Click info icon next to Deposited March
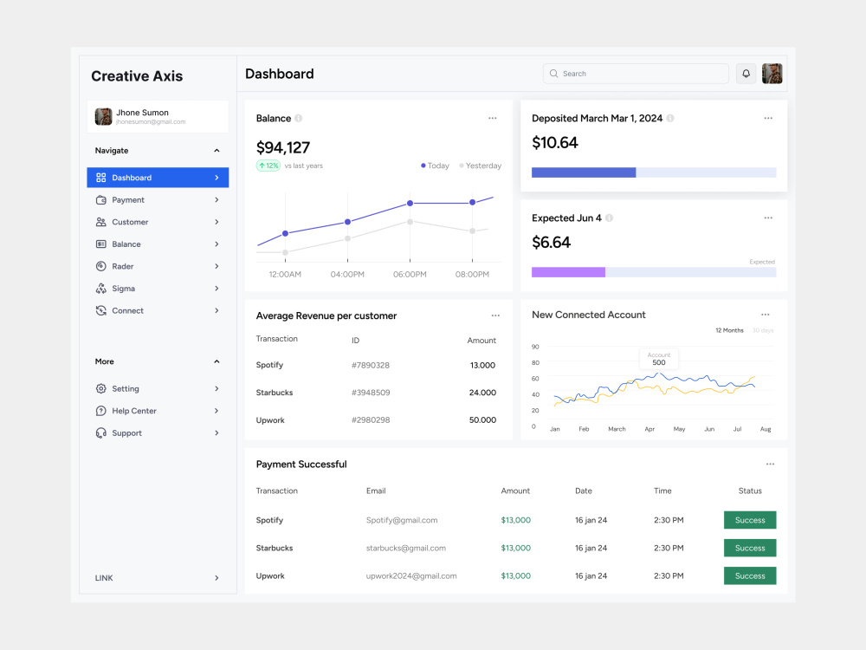This screenshot has height=650, width=866. click(x=670, y=118)
